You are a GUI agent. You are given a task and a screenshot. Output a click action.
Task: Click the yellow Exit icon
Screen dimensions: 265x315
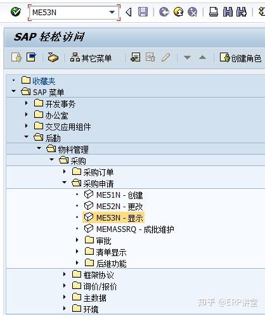point(178,12)
